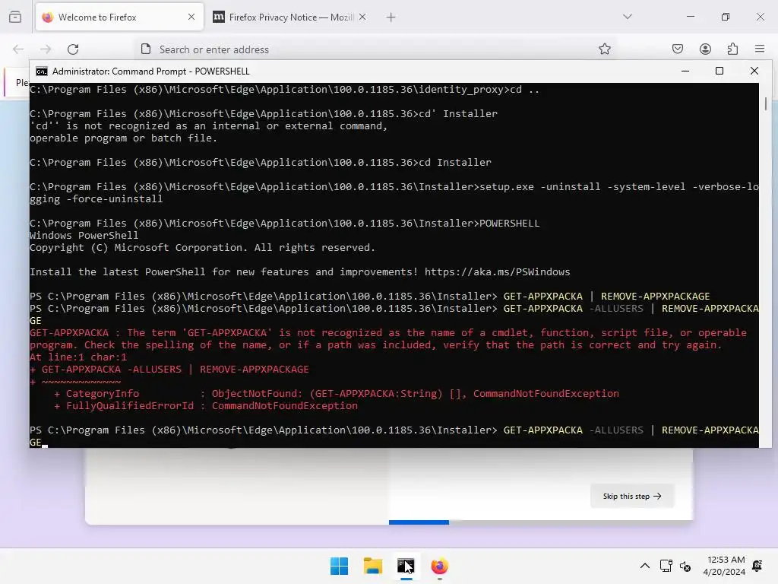This screenshot has height=584, width=778.
Task: Open Command Prompt window system icon
Action: click(42, 71)
